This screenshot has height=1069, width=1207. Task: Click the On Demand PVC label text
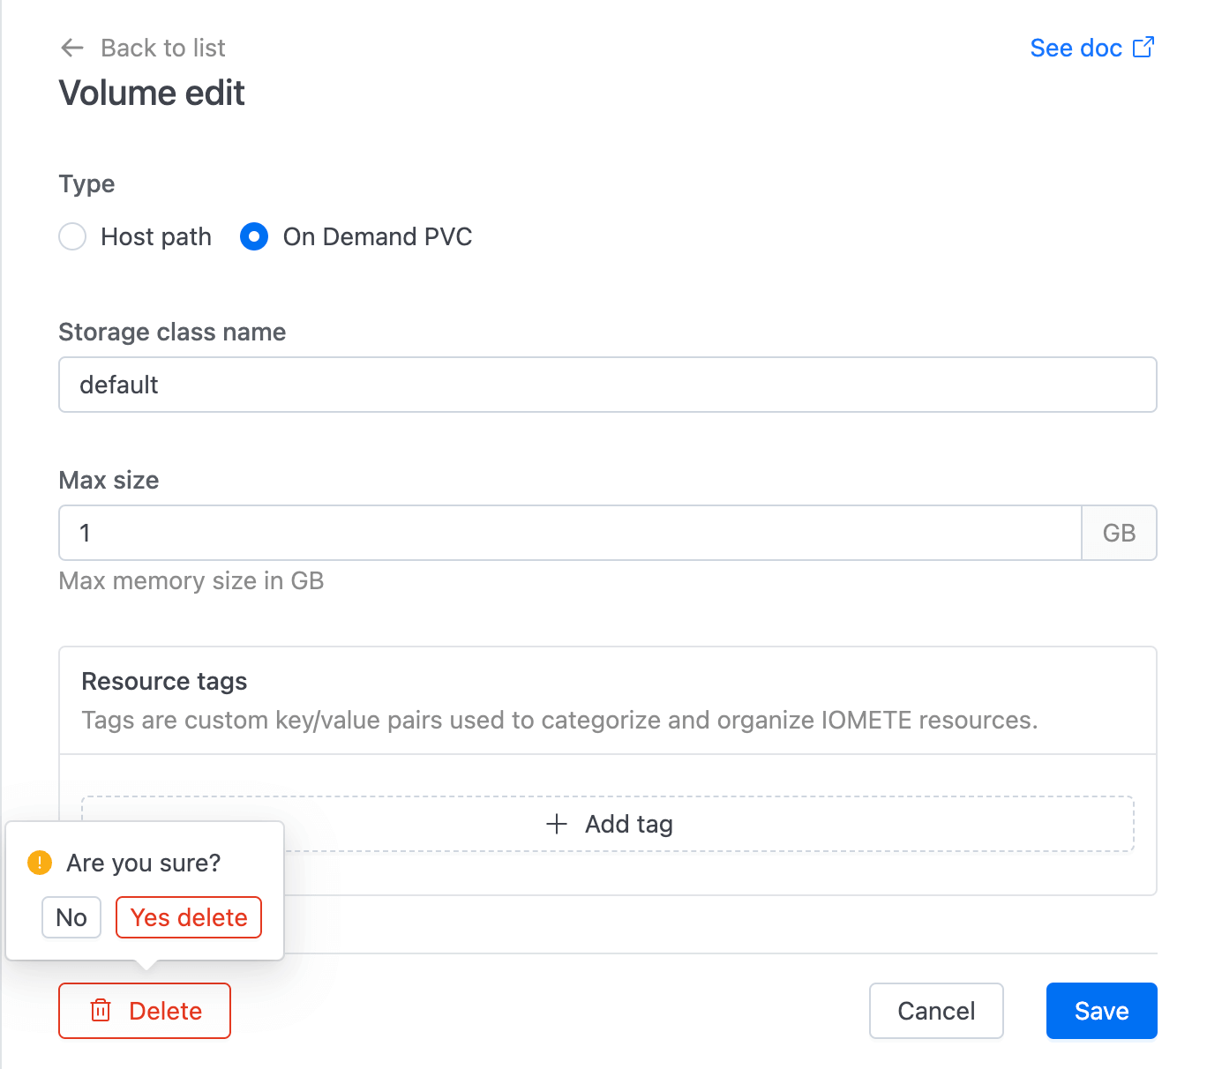point(378,236)
